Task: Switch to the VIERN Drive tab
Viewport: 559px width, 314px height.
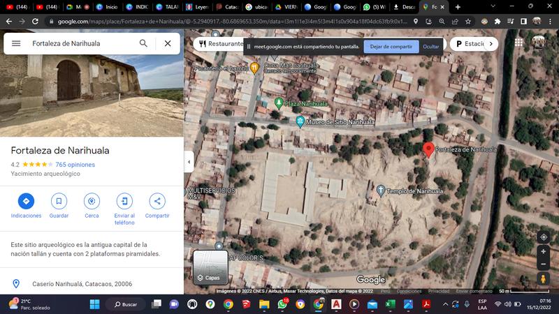Action: 286,7
